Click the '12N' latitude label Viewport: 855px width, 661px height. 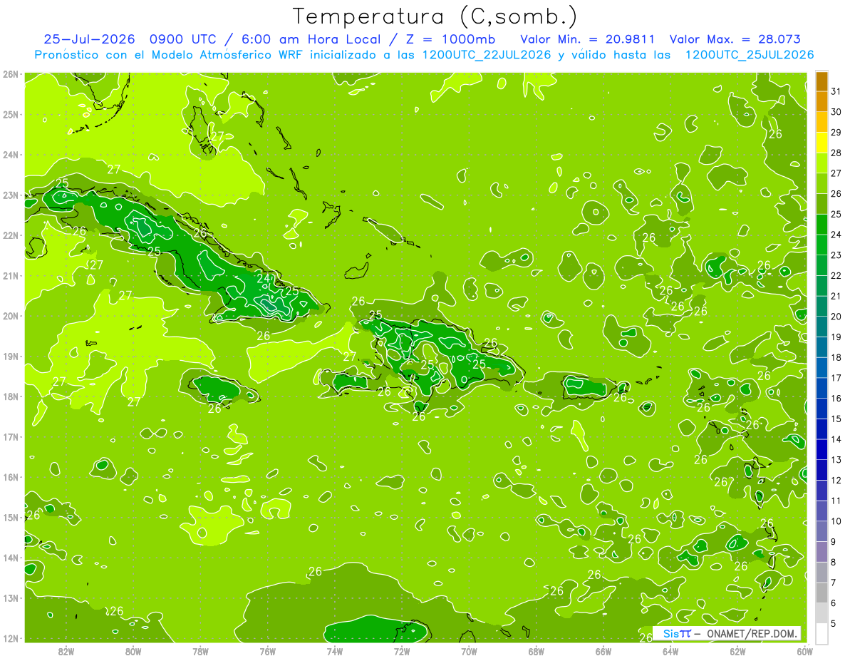(10, 638)
